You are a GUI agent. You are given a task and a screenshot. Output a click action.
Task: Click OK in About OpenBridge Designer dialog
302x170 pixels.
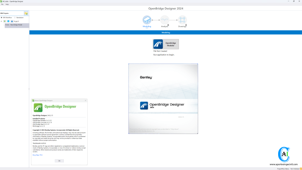coord(59,161)
